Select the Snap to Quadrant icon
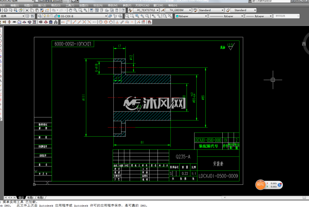 (x=106, y=22)
